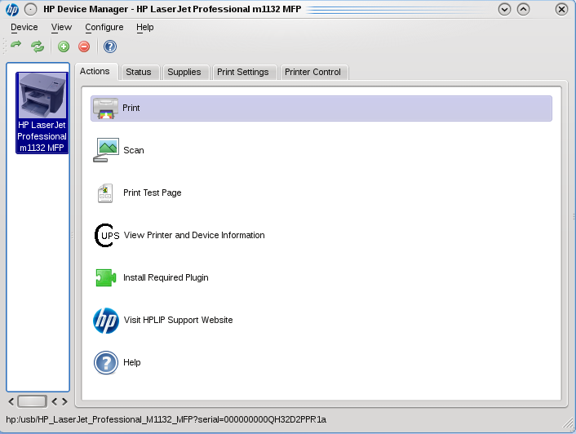This screenshot has width=576, height=434.
Task: Minimize window with down-chevron title button
Action: [x=505, y=9]
